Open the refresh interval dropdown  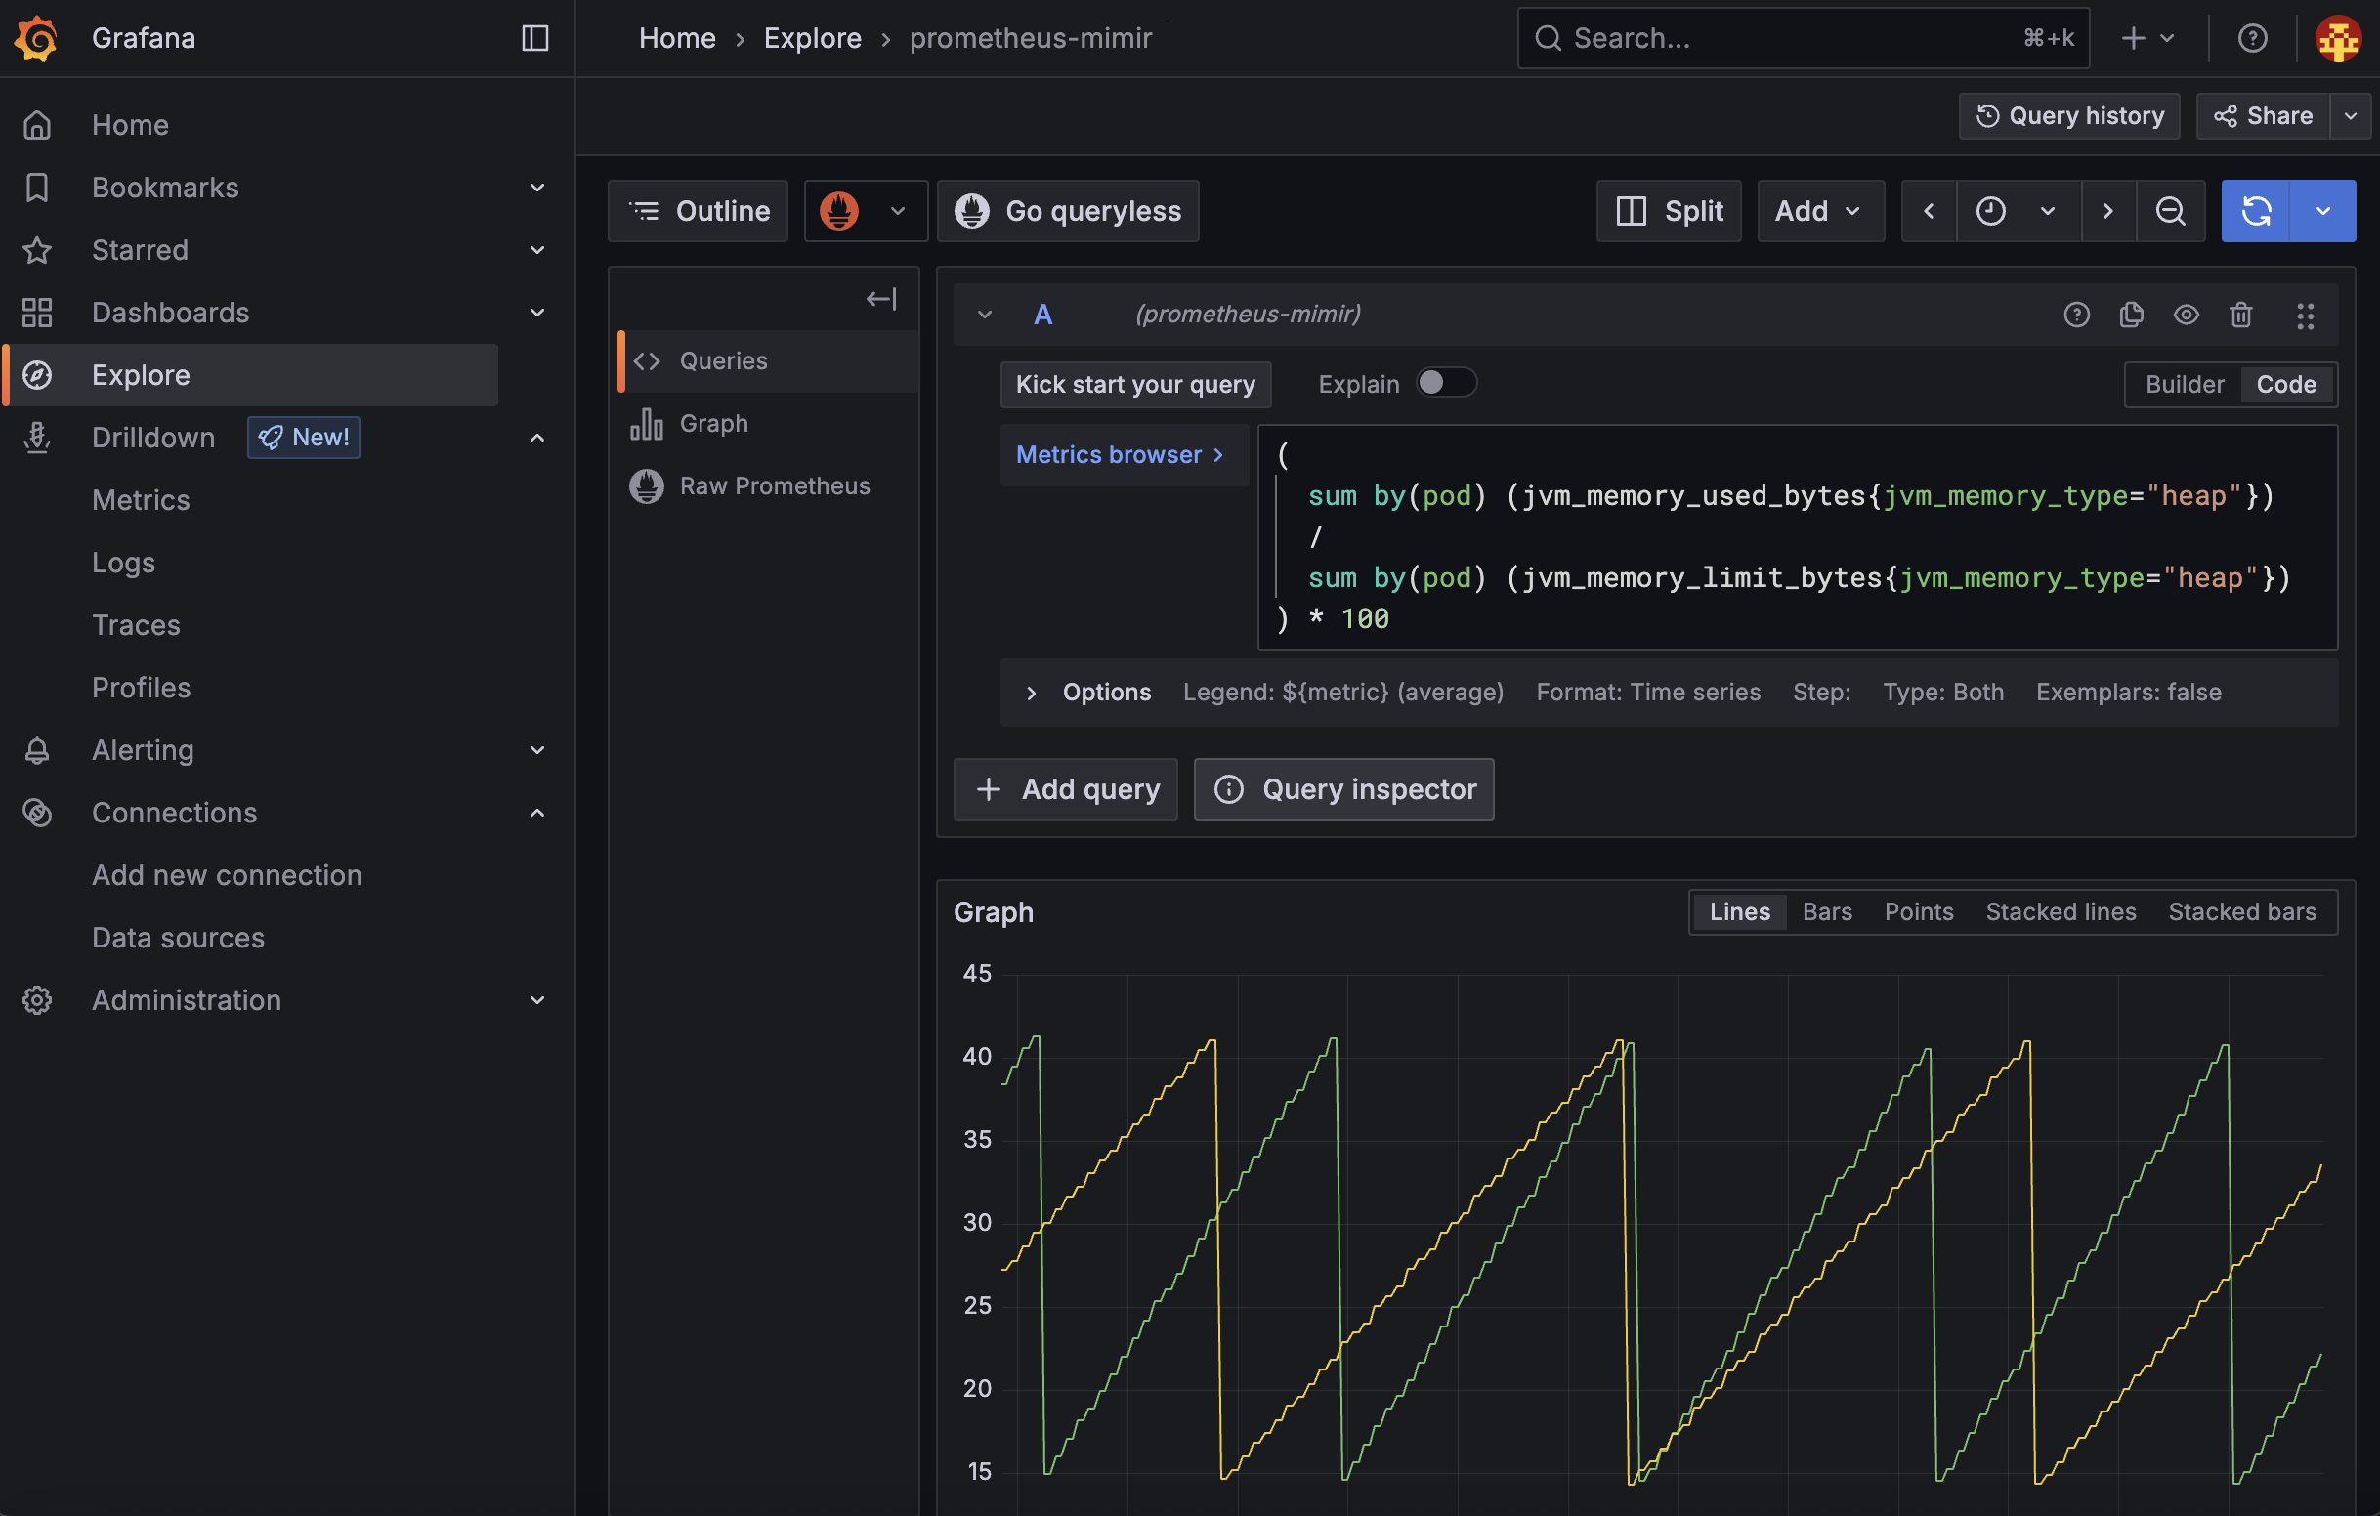pyautogui.click(x=2322, y=210)
